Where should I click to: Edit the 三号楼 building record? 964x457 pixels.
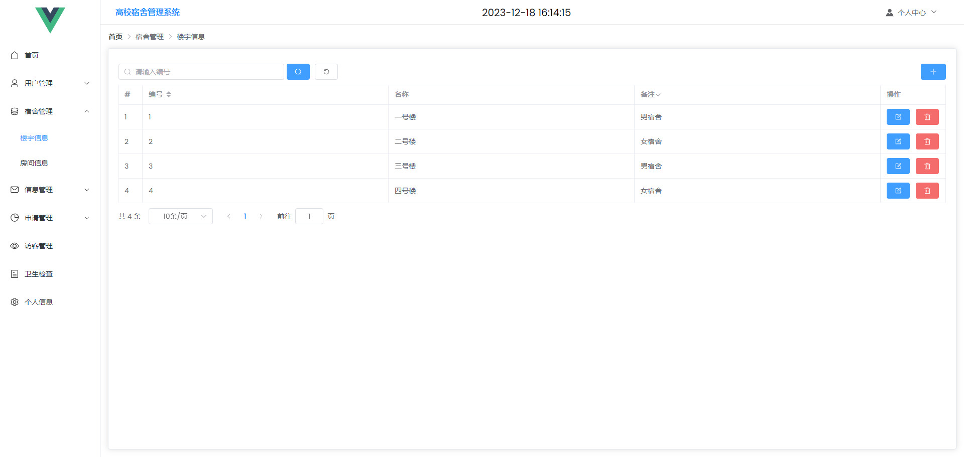click(x=898, y=166)
